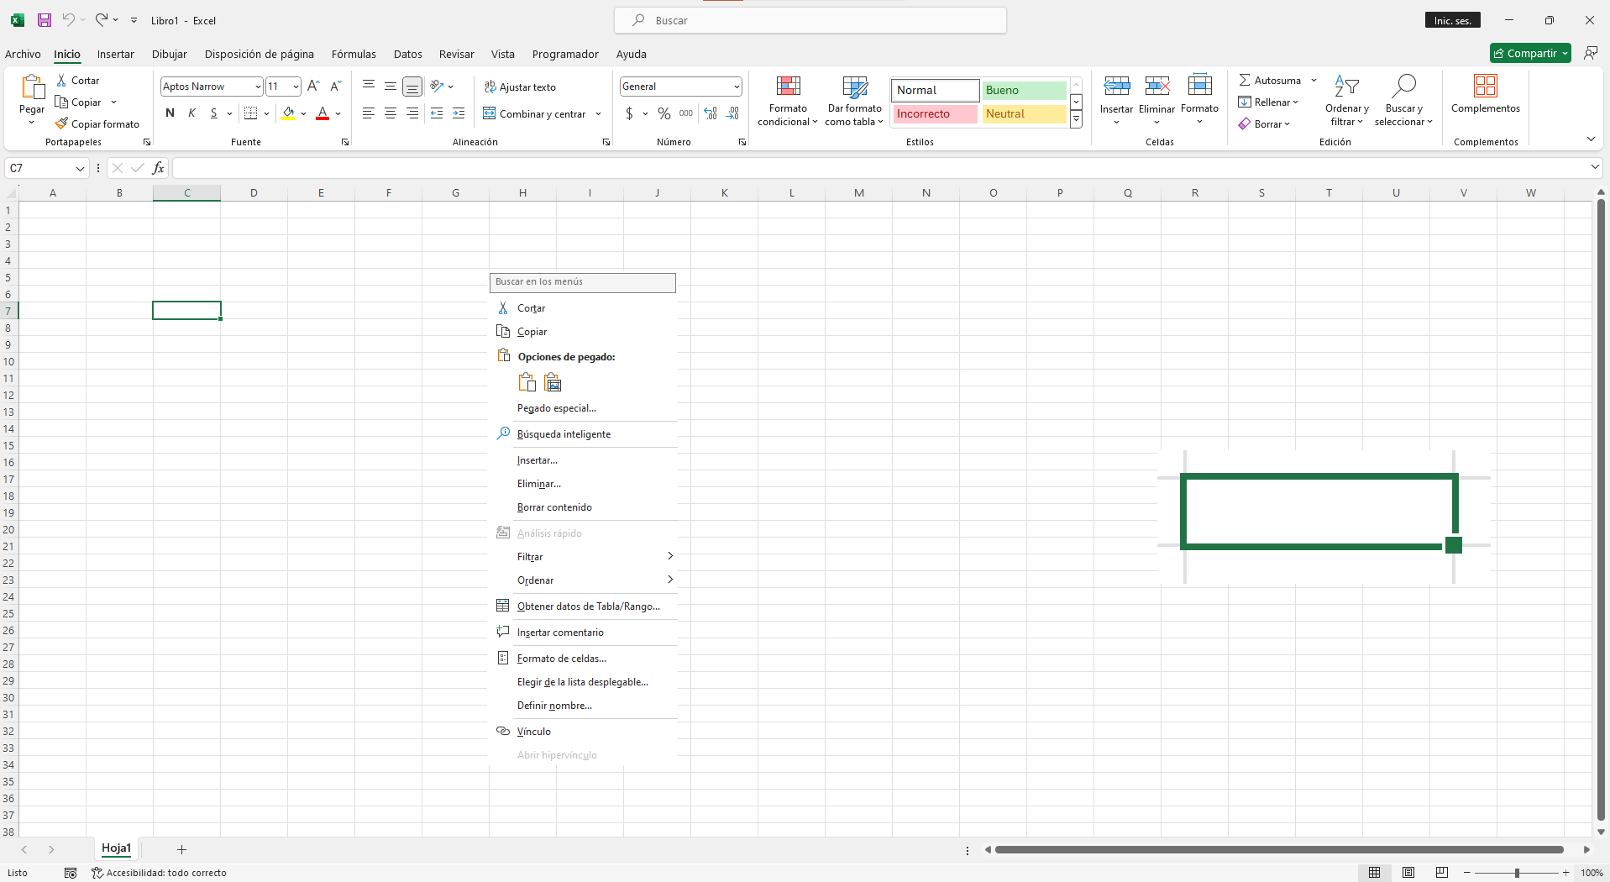
Task: Click the percent style icon
Action: pos(663,113)
